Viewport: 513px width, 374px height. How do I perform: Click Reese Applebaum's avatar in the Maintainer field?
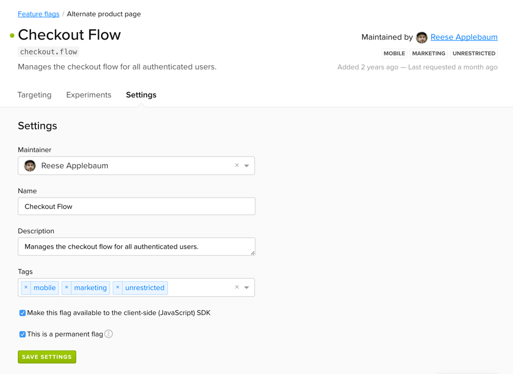coord(30,165)
